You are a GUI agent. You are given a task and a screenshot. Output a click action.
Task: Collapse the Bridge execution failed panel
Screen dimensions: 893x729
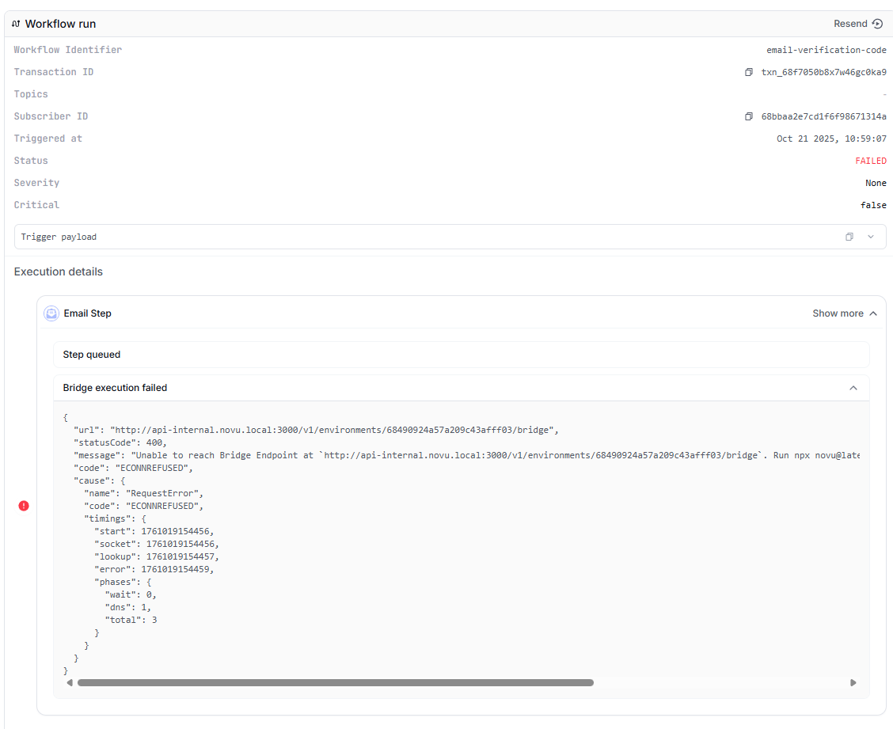click(853, 388)
